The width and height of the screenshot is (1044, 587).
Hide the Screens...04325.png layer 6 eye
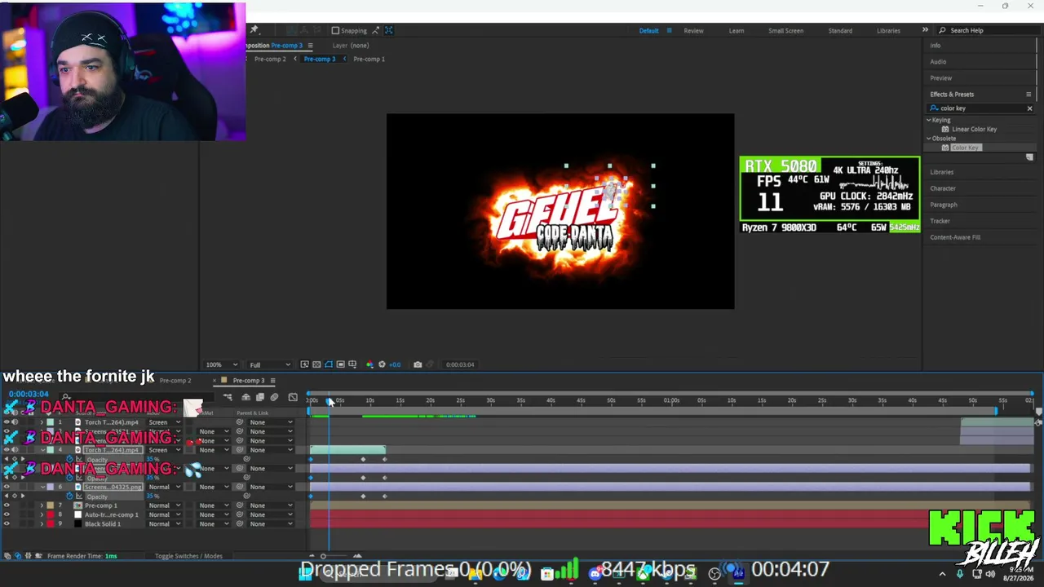(x=7, y=487)
